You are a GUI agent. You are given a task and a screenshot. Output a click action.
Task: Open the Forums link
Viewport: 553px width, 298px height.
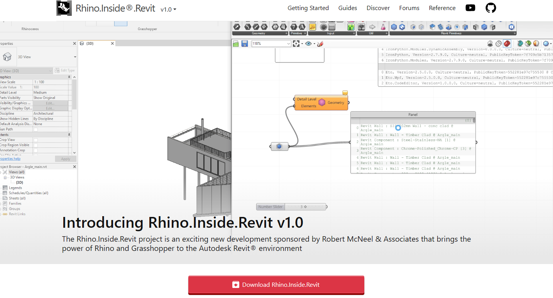point(409,8)
